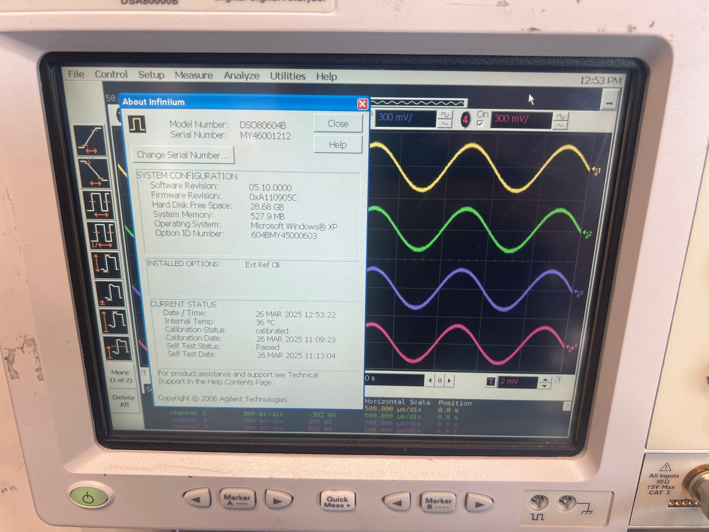709x532 pixels.
Task: Increase channel 3 vertical scale with larger-wave button
Action: pyautogui.click(x=445, y=115)
